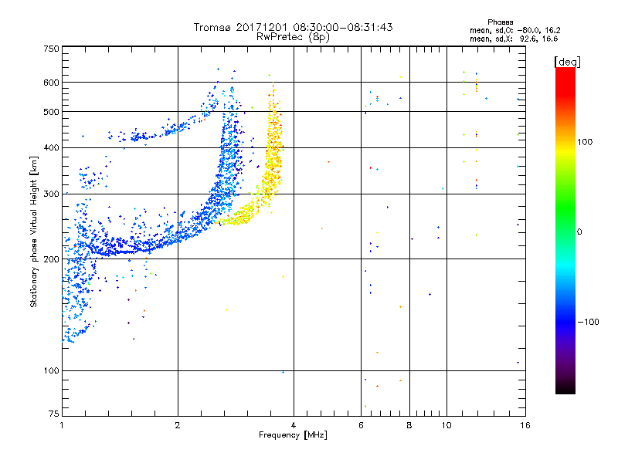Click the x-axis tick label '4'
Image resolution: width=618 pixels, height=463 pixels.
294,425
